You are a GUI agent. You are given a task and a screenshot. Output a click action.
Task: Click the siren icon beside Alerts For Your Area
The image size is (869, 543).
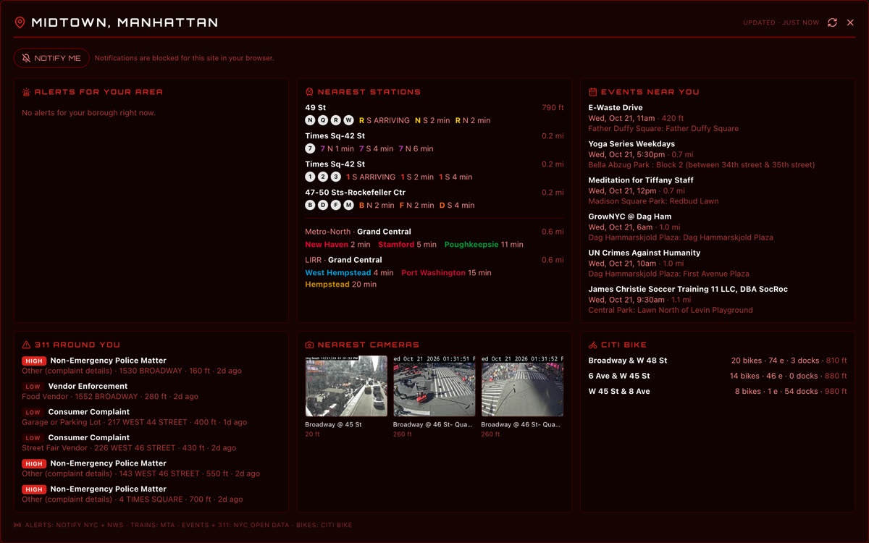pyautogui.click(x=26, y=92)
